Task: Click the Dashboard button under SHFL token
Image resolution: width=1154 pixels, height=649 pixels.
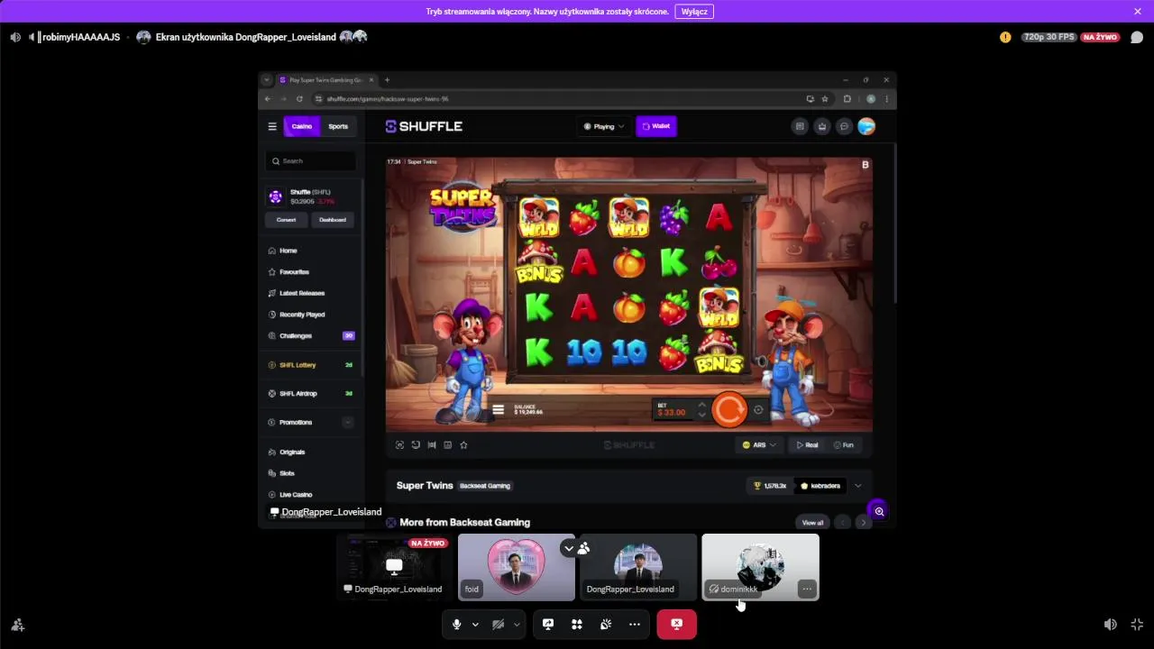Action: [x=332, y=220]
